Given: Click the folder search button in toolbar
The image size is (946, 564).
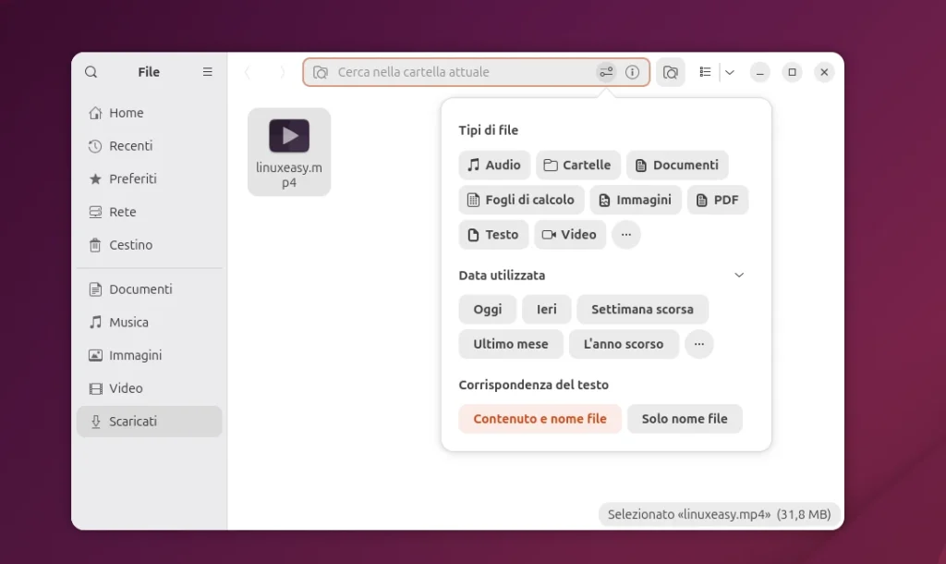Looking at the screenshot, I should pos(671,72).
